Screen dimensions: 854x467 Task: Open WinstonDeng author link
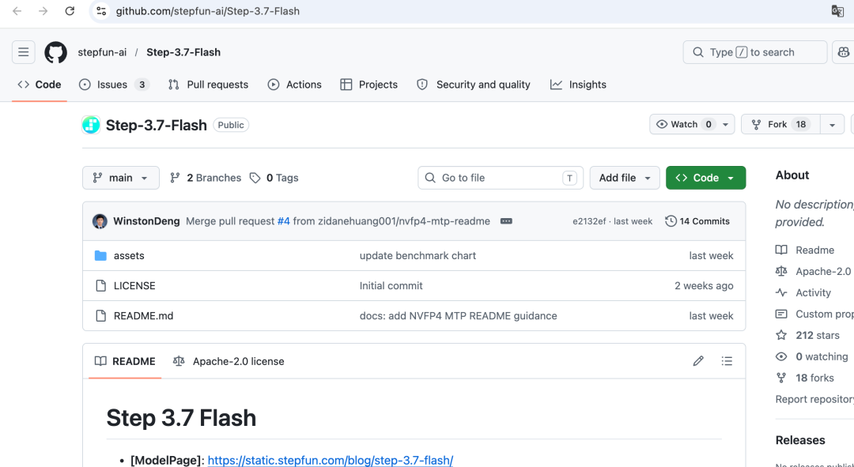click(146, 221)
